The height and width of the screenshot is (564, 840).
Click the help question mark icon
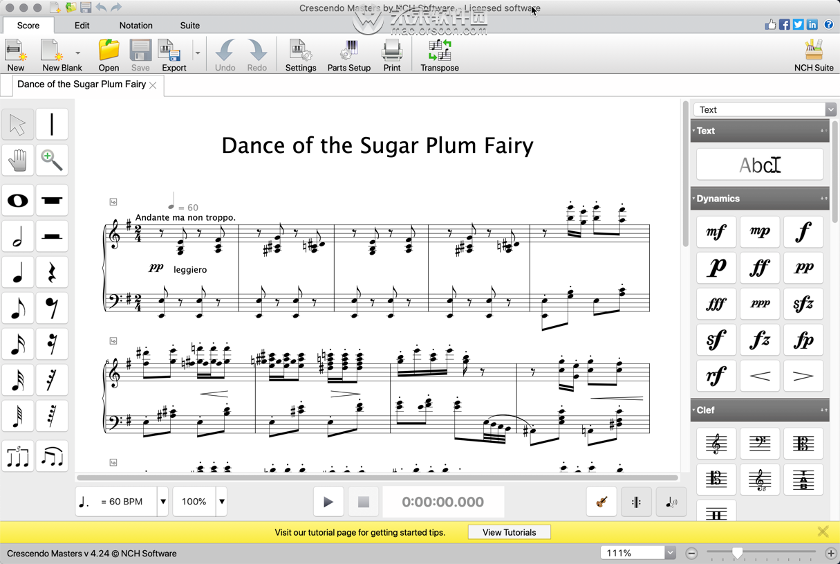[828, 25]
